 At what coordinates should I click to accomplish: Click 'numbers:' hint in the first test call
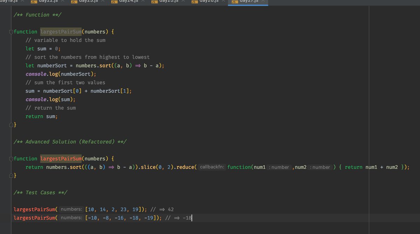pyautogui.click(x=71, y=209)
